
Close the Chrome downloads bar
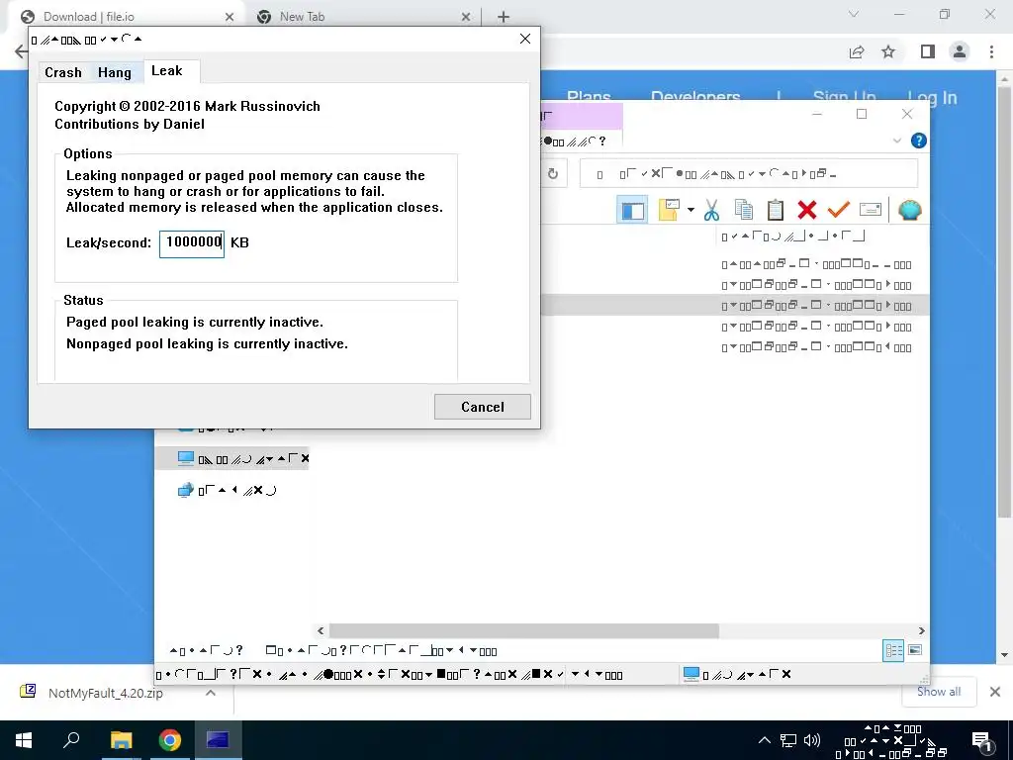click(995, 692)
